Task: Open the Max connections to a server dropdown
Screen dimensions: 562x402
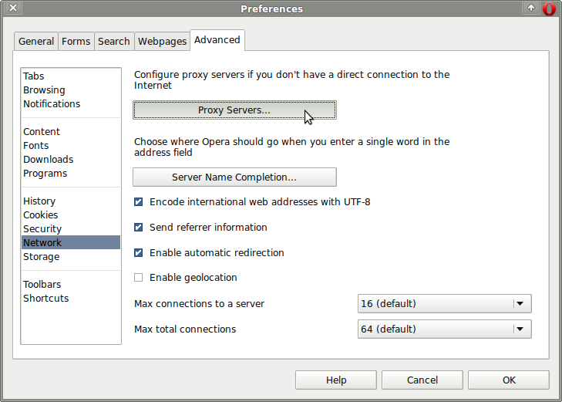Action: click(x=445, y=304)
